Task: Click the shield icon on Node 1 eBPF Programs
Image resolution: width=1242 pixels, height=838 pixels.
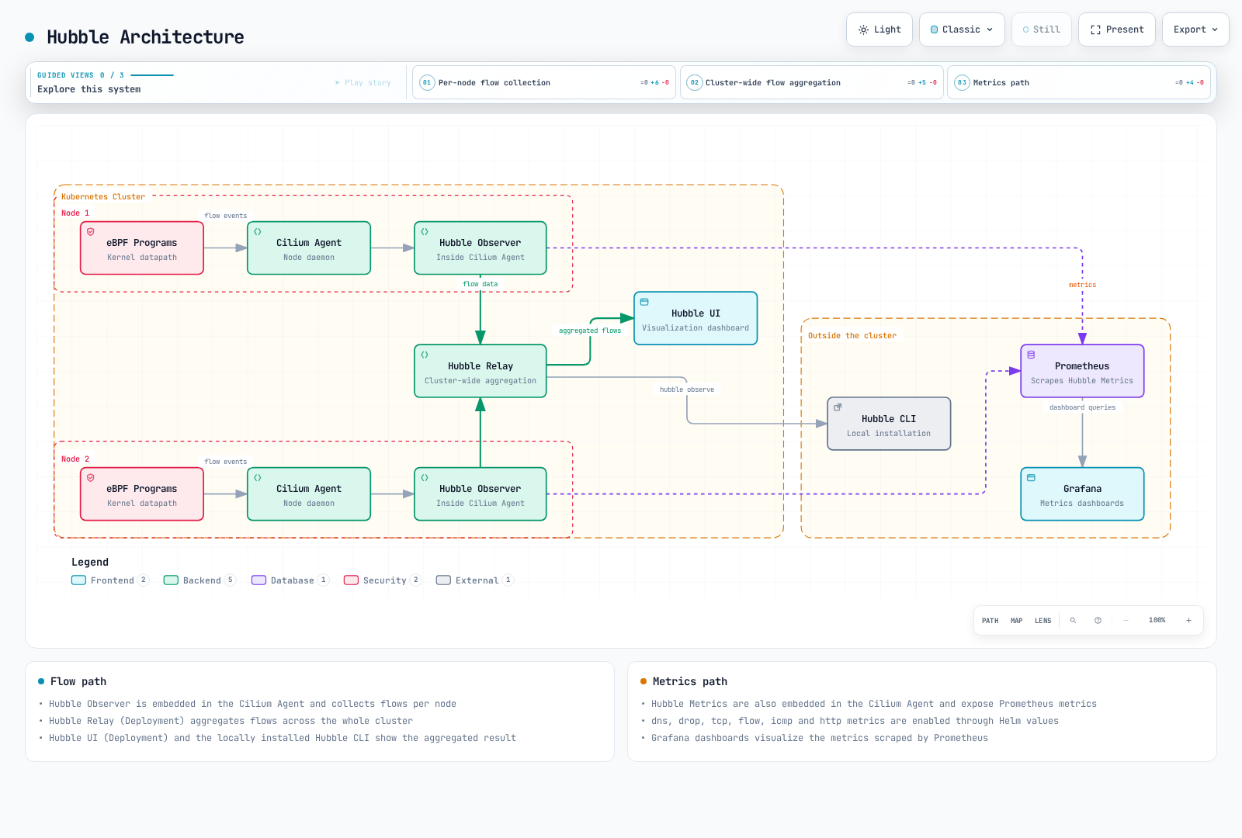Action: (x=91, y=232)
